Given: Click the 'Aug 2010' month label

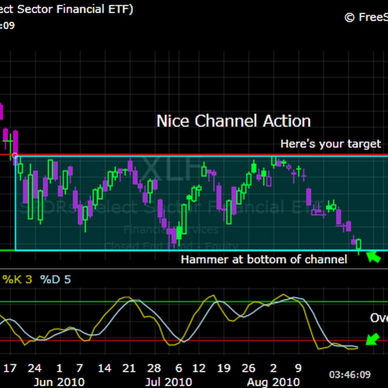Looking at the screenshot, I should (273, 382).
